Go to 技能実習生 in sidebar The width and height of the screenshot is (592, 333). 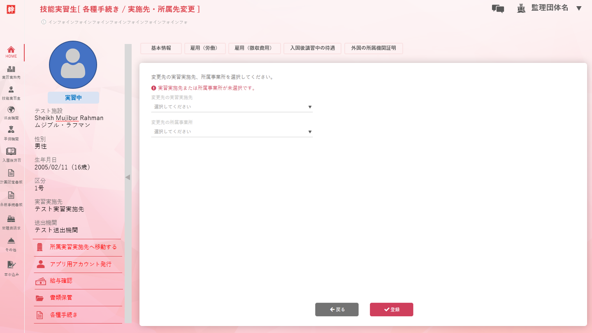click(x=11, y=90)
